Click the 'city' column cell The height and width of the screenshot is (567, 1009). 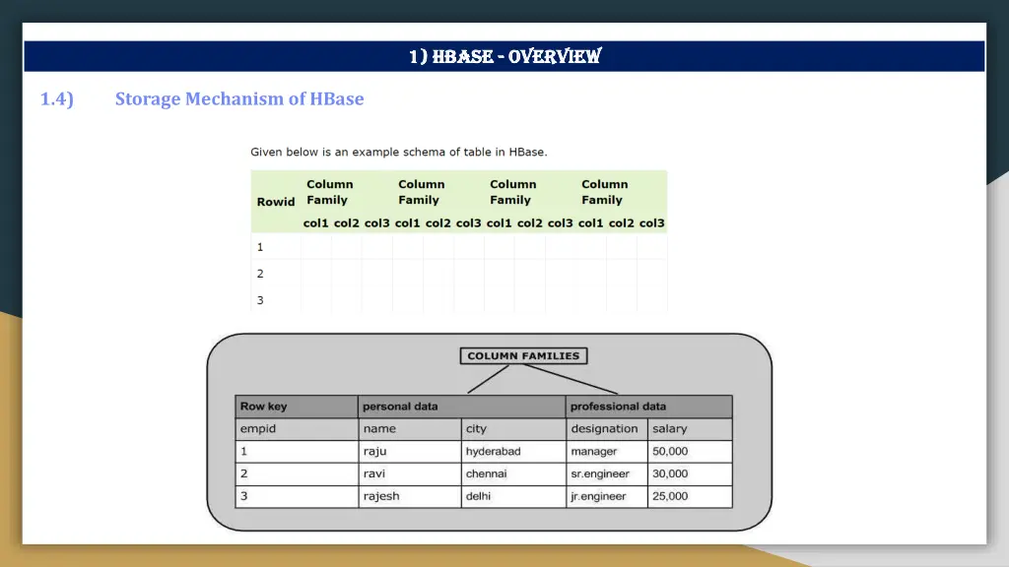(512, 429)
